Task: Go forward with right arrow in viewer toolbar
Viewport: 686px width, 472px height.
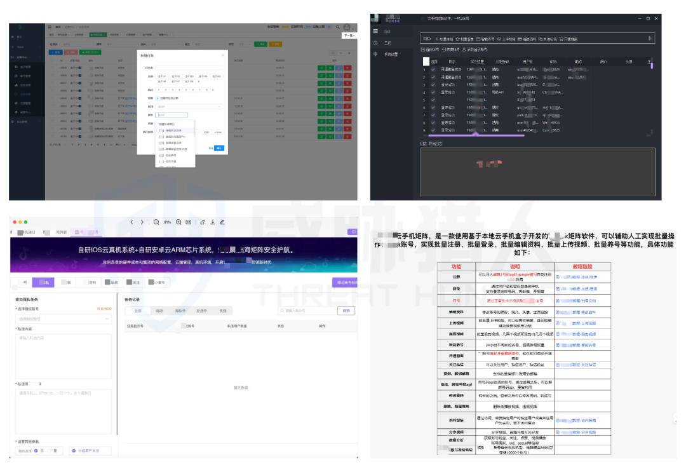Action: click(x=142, y=222)
